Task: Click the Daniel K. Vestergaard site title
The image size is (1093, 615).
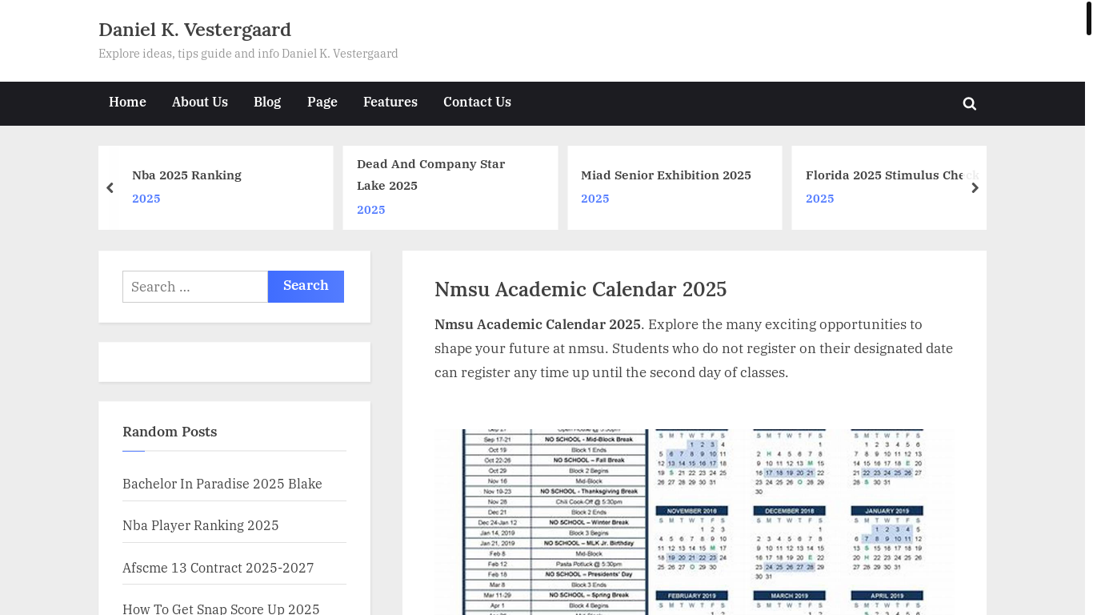Action: (194, 30)
